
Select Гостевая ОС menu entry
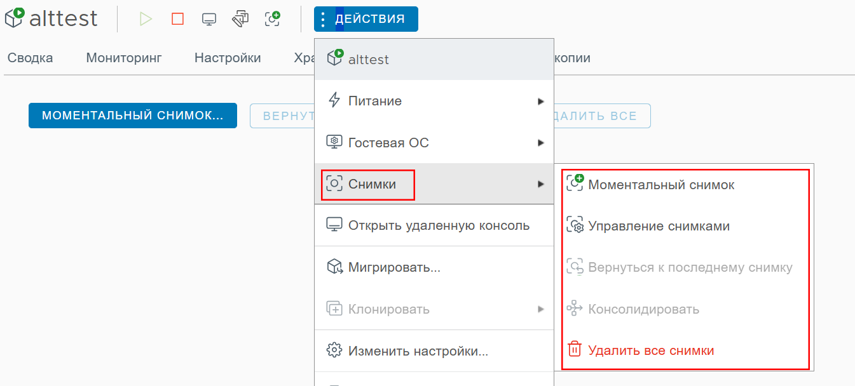coord(434,143)
